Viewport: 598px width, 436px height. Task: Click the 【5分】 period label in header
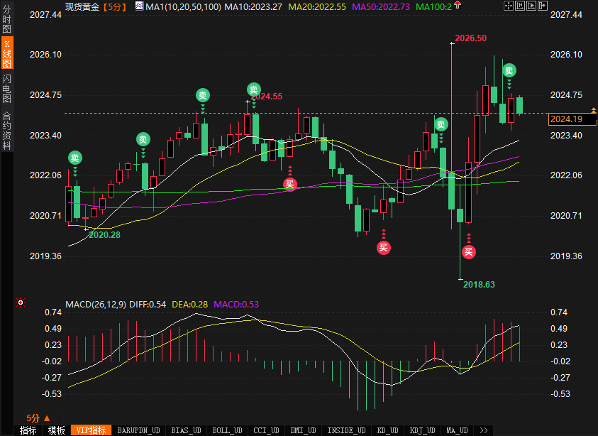114,6
